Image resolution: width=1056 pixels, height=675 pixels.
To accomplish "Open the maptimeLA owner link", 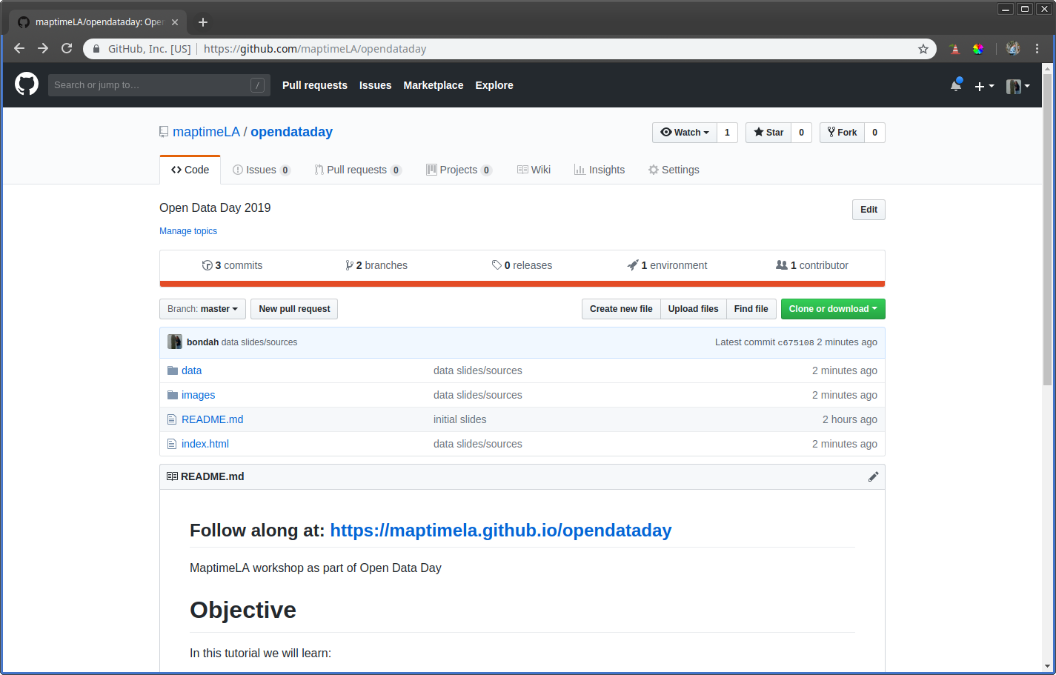I will click(x=206, y=132).
